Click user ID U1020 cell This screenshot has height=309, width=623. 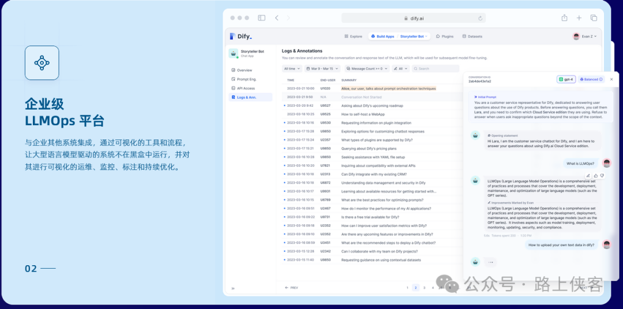325,89
